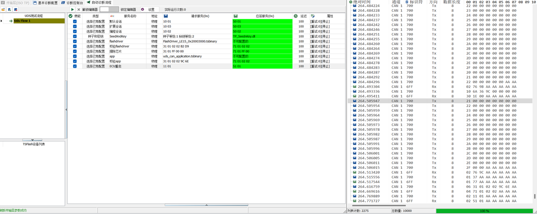Click the Rx message icon of row 264.513420
Image resolution: width=537 pixels, height=214 pixels.
point(355,172)
